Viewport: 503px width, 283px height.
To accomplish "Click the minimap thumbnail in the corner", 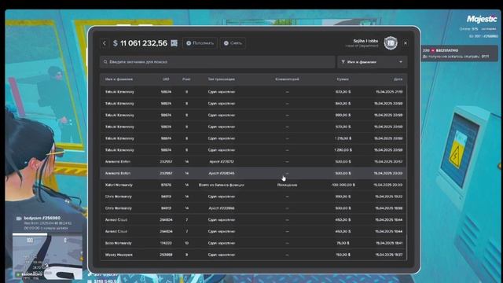I will [x=47, y=256].
